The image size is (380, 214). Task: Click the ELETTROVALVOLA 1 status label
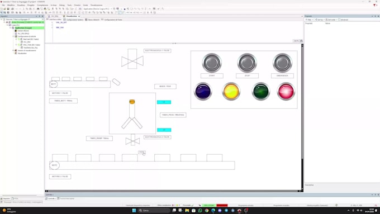[157, 51]
